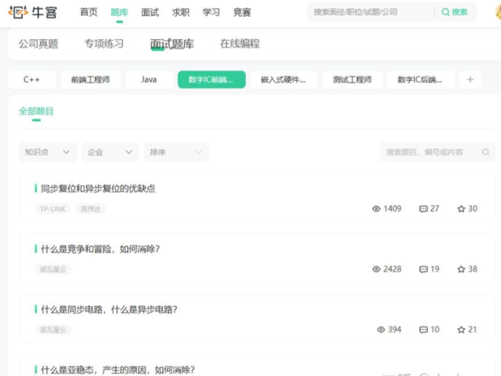Viewport: 501px width, 376px height.
Task: Open 求职 in the top navigation
Action: [x=181, y=12]
